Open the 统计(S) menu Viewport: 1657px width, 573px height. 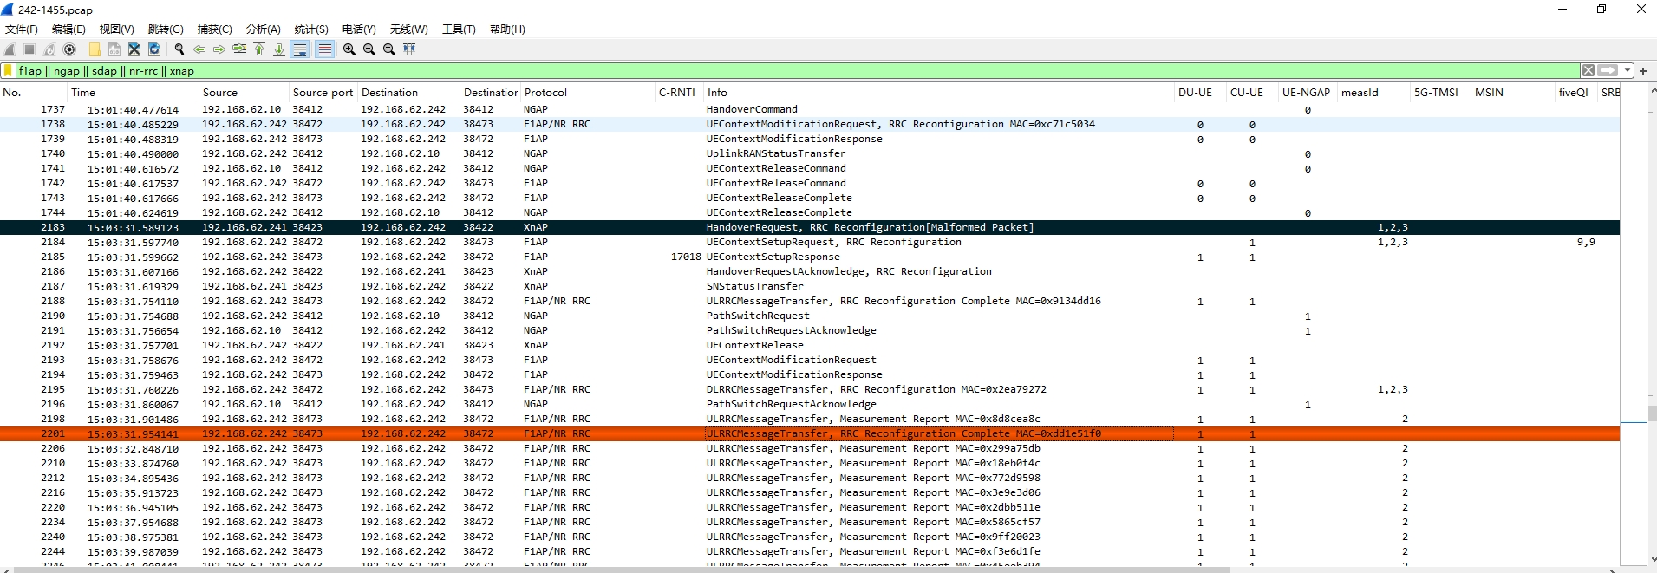click(312, 29)
